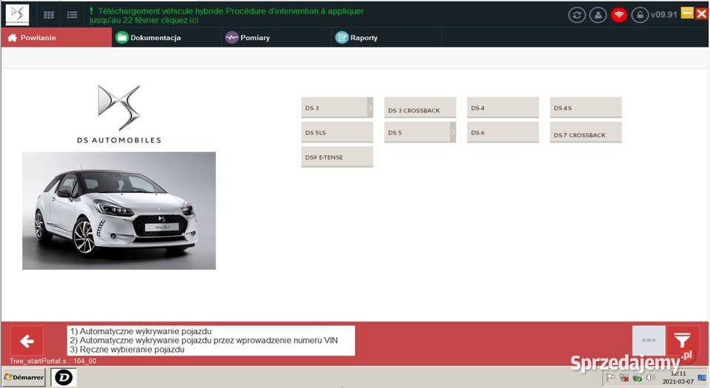
Task: Click 'Automatyczne wykrywanie pojazdu' first line
Action: (141, 331)
